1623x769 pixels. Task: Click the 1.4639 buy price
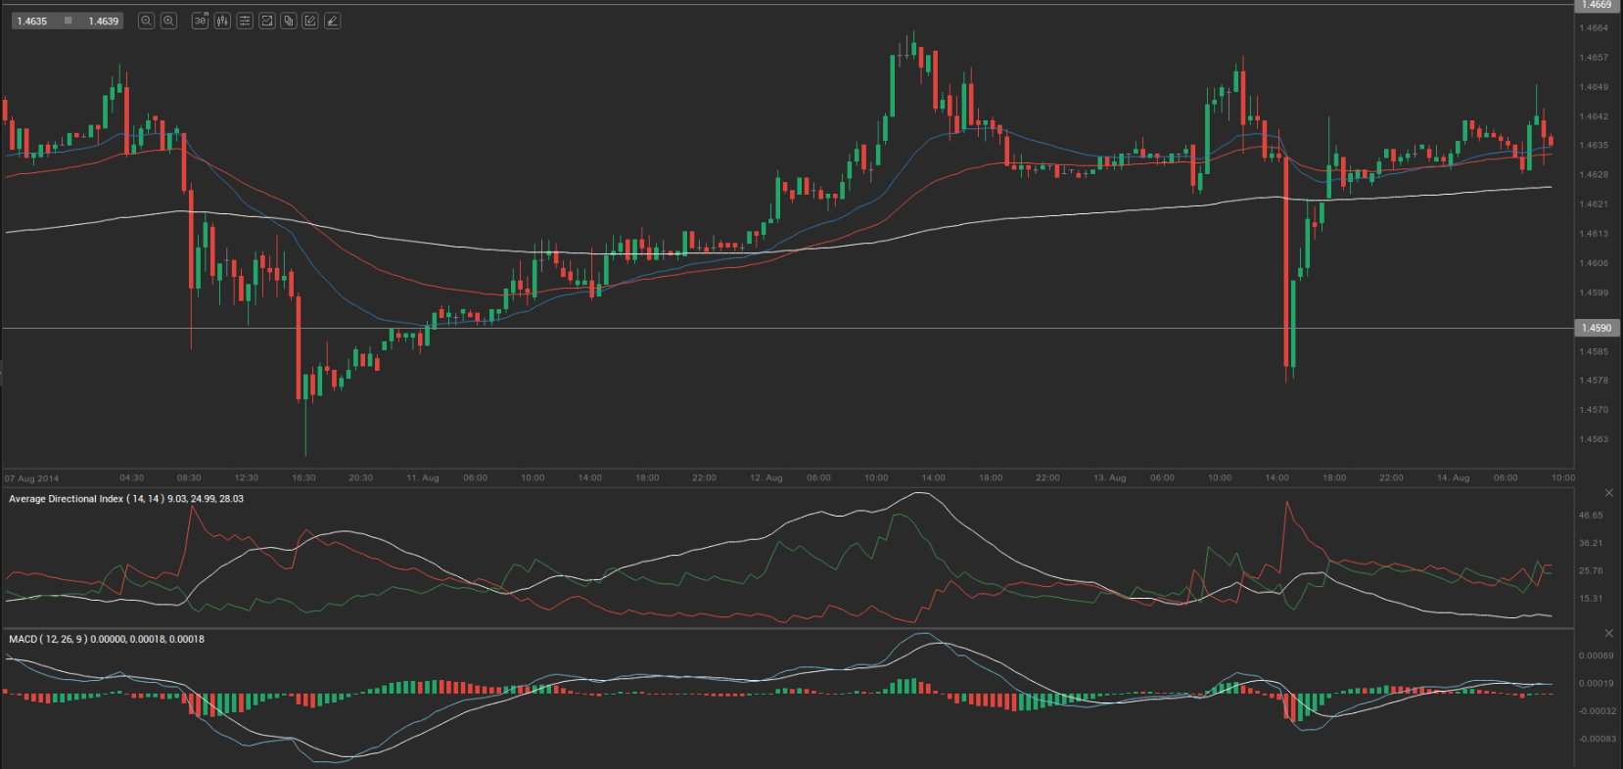[x=103, y=21]
